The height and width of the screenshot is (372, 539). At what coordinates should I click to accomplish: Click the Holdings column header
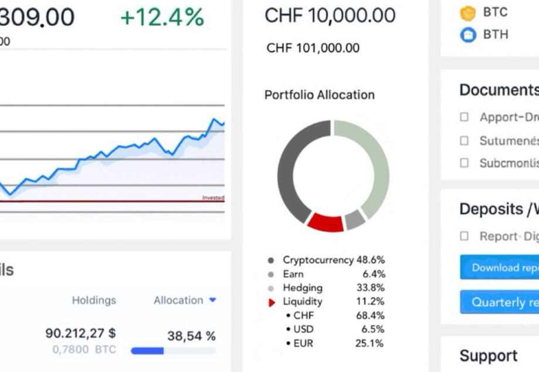point(94,300)
